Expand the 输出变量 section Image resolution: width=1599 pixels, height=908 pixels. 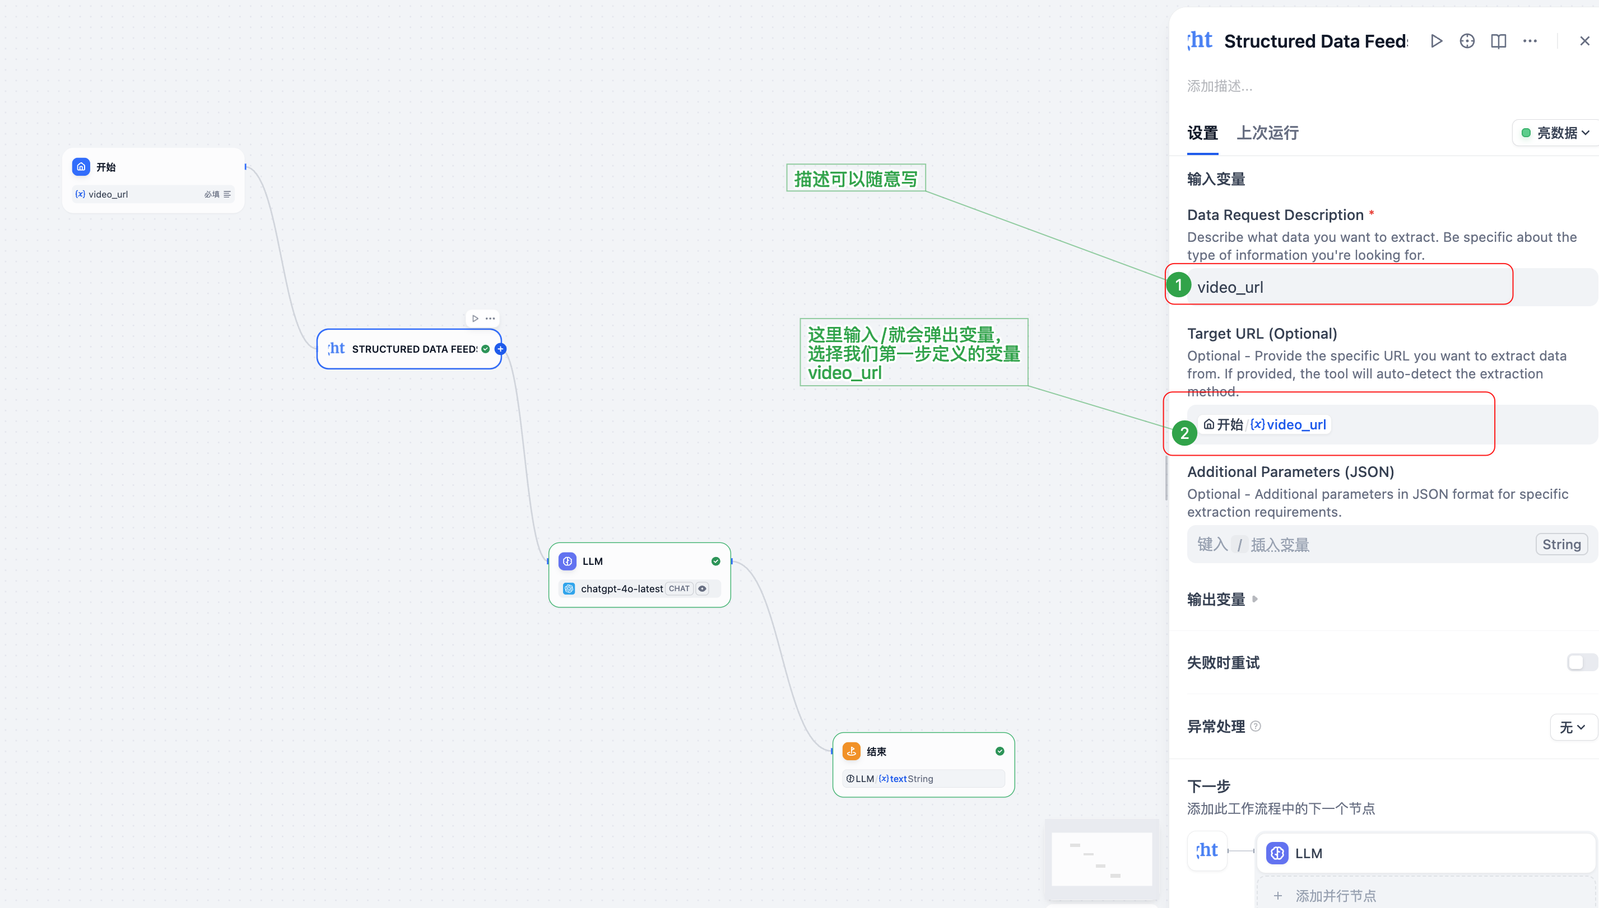[1222, 598]
